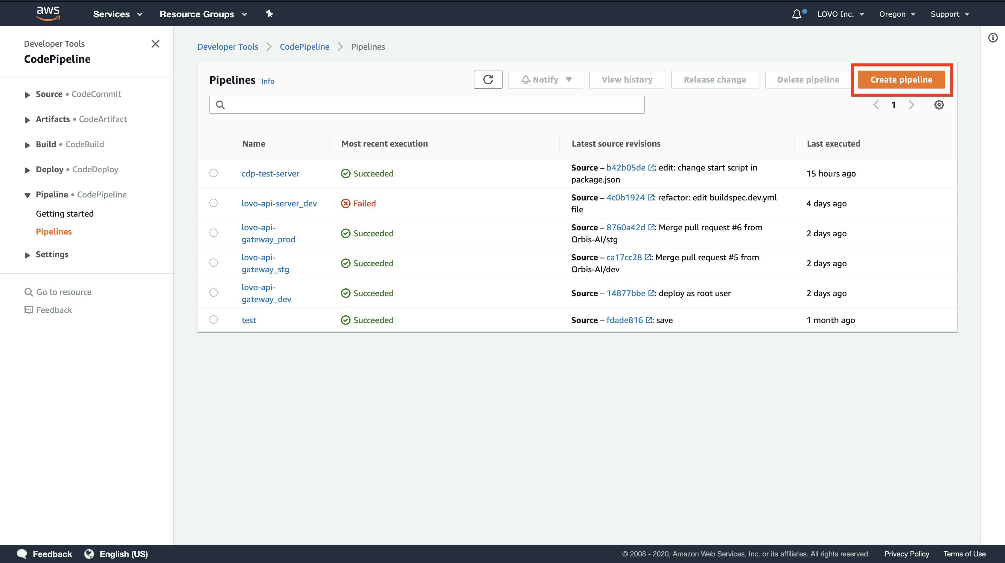
Task: Select the lovo-api-server_dev radio button
Action: click(x=213, y=203)
